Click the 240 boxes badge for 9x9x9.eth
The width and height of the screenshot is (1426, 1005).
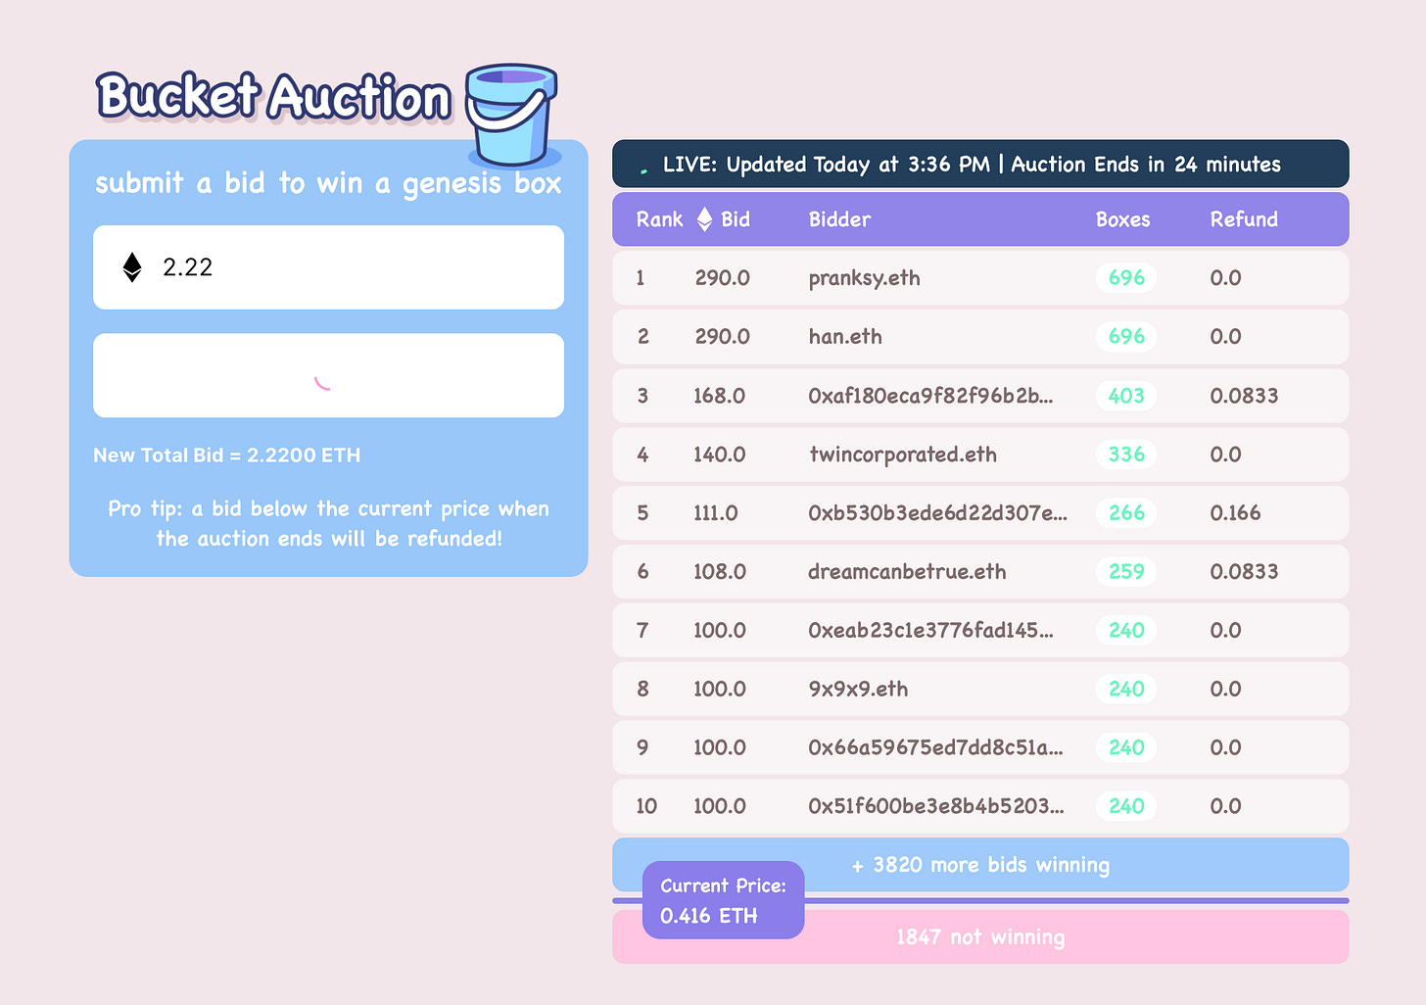pyautogui.click(x=1126, y=690)
